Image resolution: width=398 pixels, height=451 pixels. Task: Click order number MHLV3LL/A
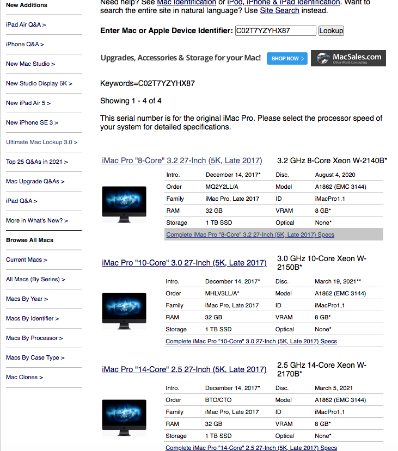tap(222, 293)
